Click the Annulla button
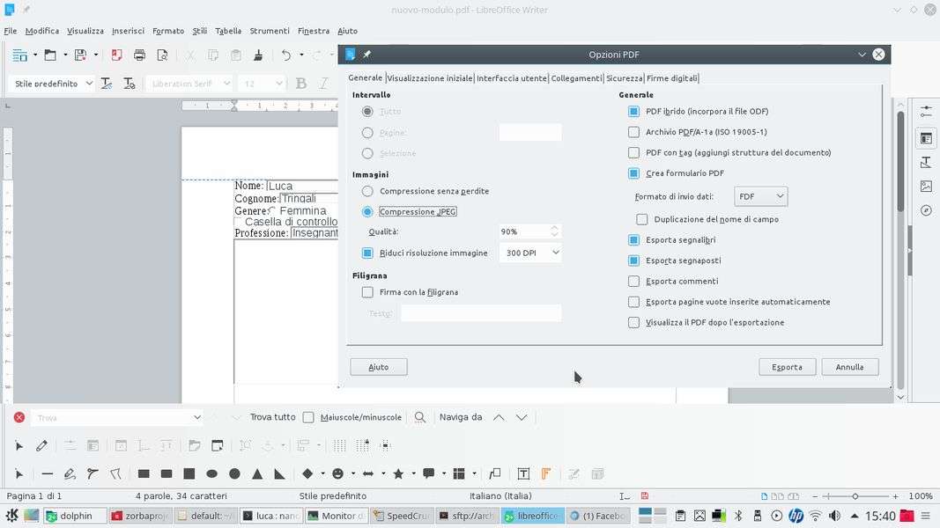Screen dimensions: 940x528 [x=849, y=367]
